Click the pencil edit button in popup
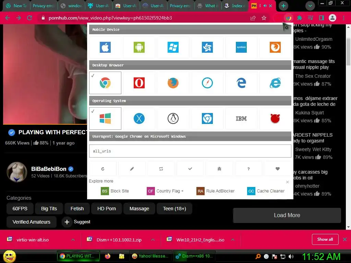 click(132, 168)
